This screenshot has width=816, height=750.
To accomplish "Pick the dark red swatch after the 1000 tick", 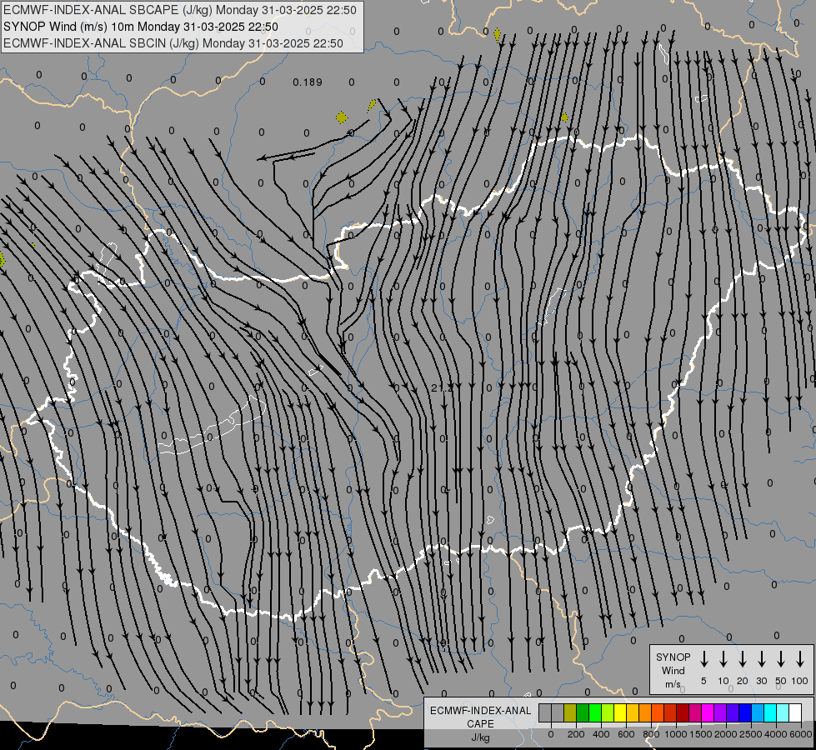I will click(x=683, y=712).
